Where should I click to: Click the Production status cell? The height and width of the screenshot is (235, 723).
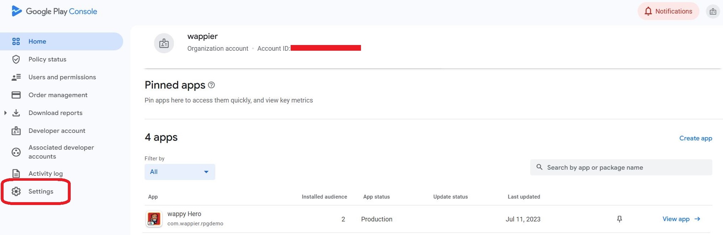[377, 219]
